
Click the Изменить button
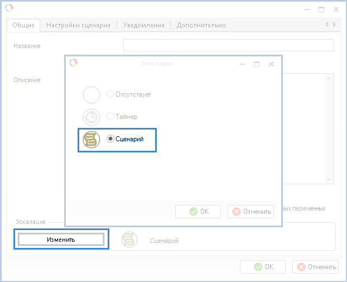61,239
